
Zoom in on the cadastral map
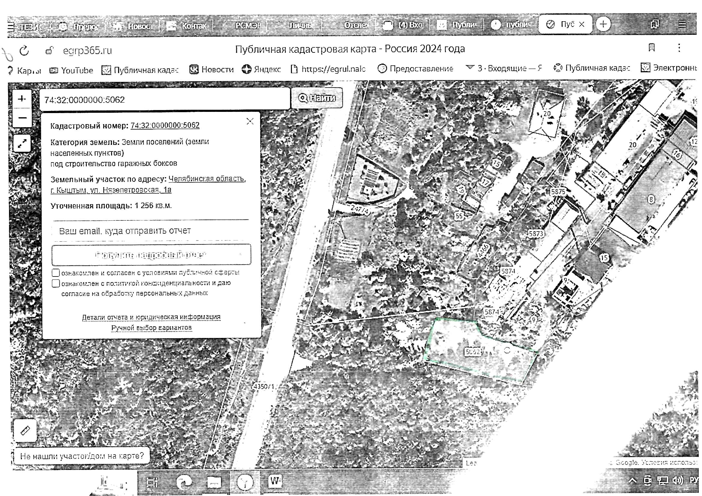tap(22, 99)
